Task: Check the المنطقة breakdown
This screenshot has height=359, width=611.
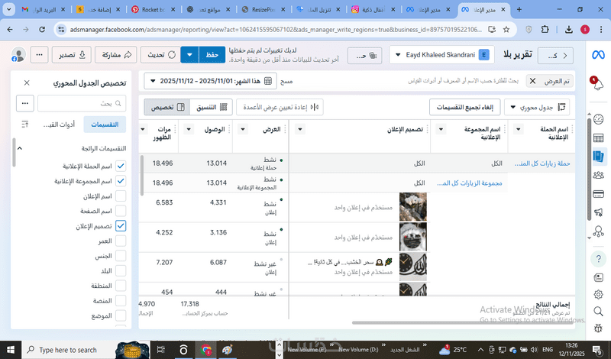Action: point(121,286)
